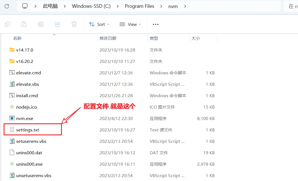Click the paste clipboard icon
Viewport: 298px width, 181px height.
(x=24, y=24)
